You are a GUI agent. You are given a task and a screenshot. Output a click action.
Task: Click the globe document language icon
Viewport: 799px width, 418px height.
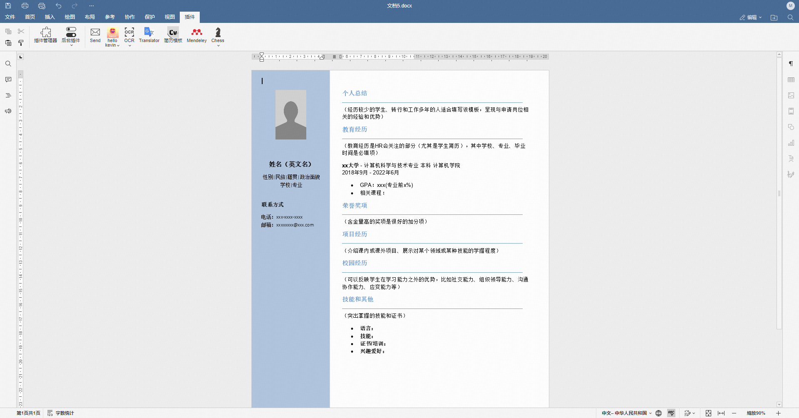point(658,413)
